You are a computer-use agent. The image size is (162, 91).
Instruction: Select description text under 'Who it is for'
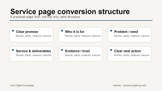(x=83, y=36)
